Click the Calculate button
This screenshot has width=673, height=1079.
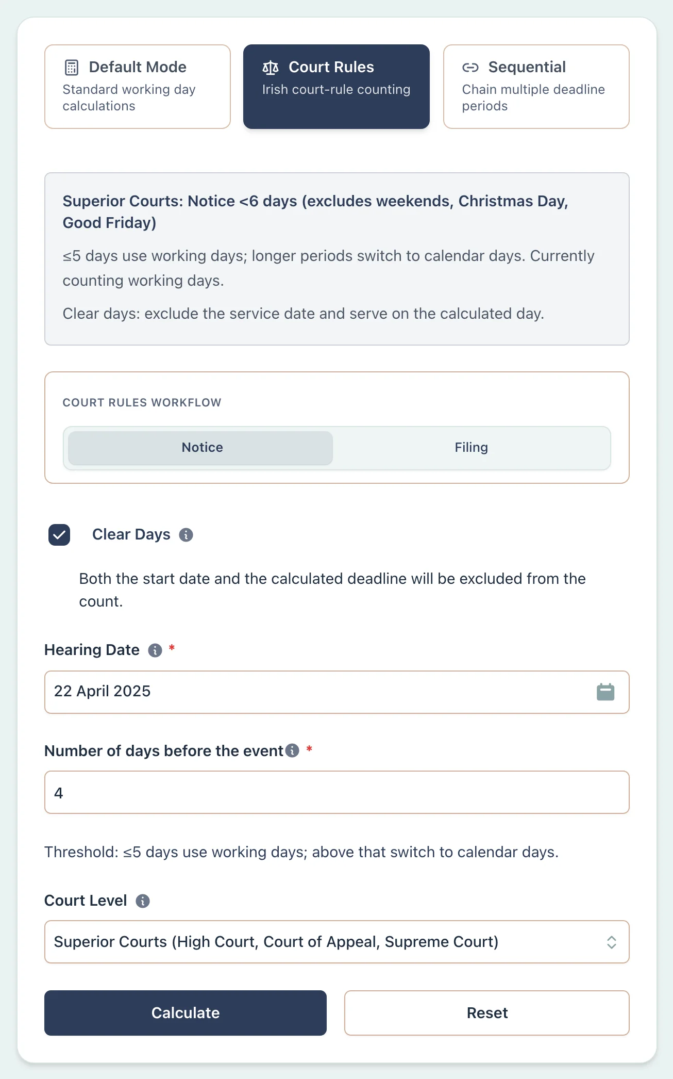click(x=185, y=1013)
